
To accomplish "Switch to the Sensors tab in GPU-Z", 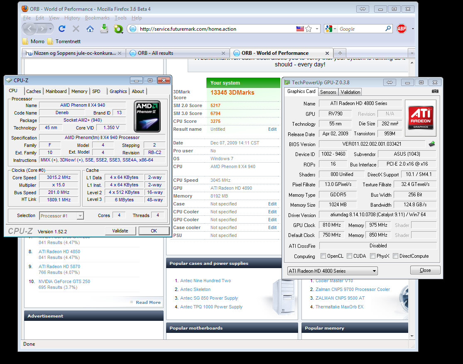I will pyautogui.click(x=328, y=92).
